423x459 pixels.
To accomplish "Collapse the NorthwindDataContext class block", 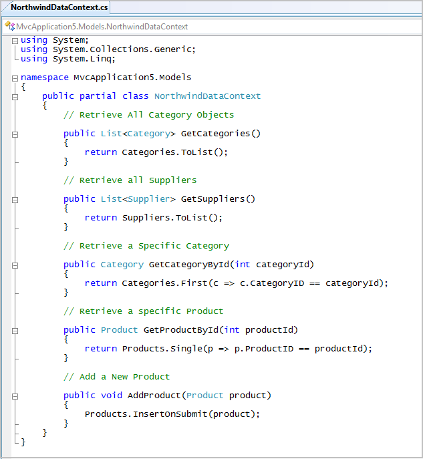I will pos(15,97).
